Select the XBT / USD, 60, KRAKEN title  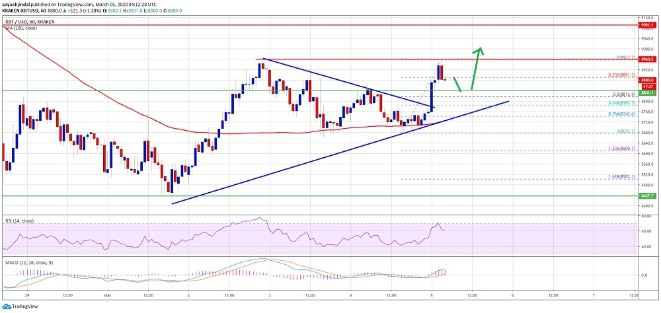coord(27,21)
